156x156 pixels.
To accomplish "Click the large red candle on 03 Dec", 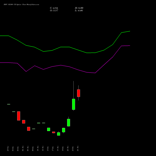I will click(x=19, y=116).
